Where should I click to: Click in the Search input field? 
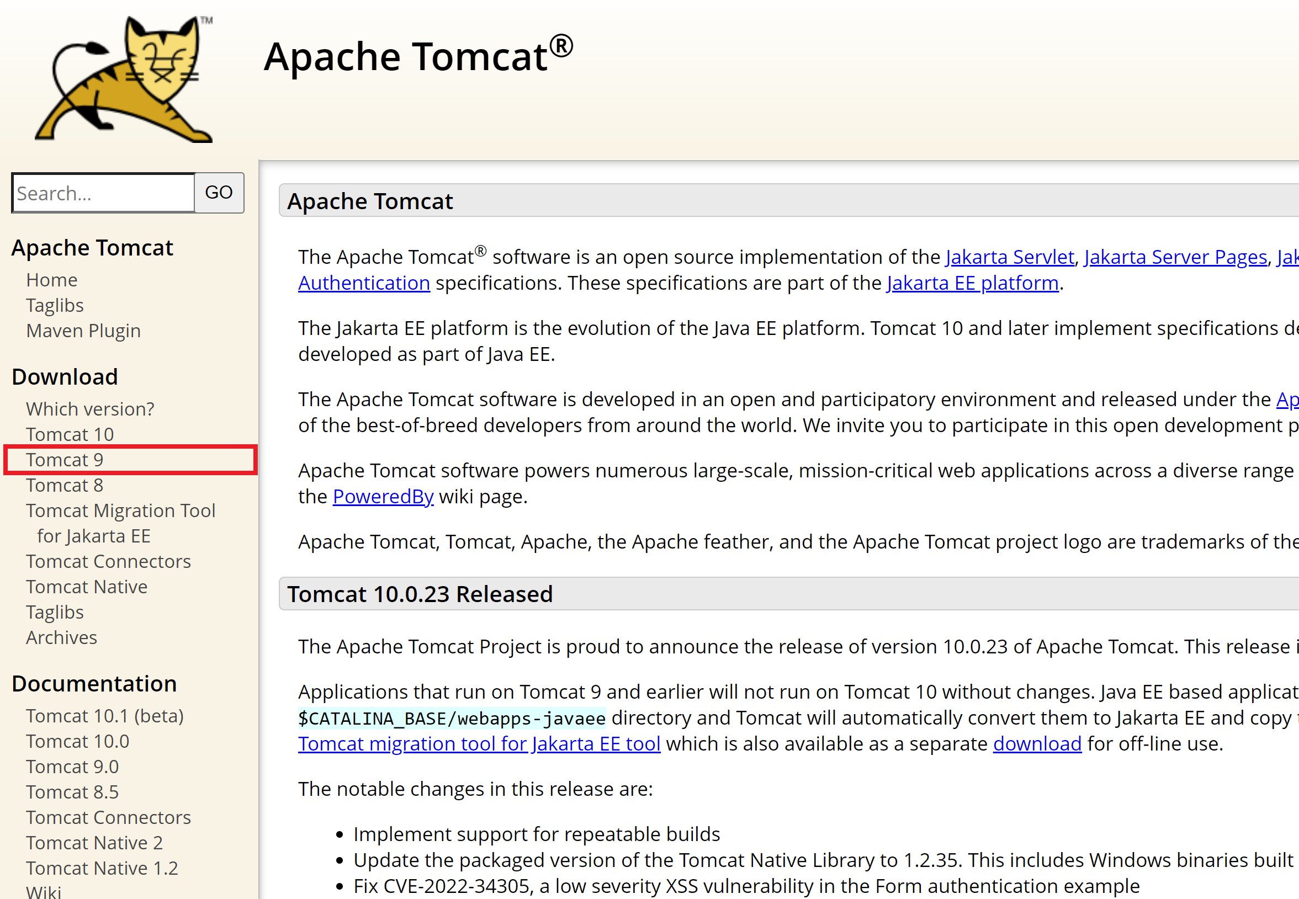[104, 193]
